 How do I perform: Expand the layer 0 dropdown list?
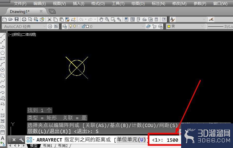(x=143, y=26)
